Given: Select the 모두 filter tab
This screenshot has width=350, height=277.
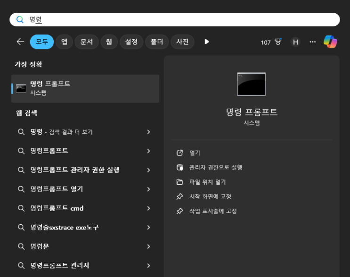Looking at the screenshot, I should click(x=42, y=42).
